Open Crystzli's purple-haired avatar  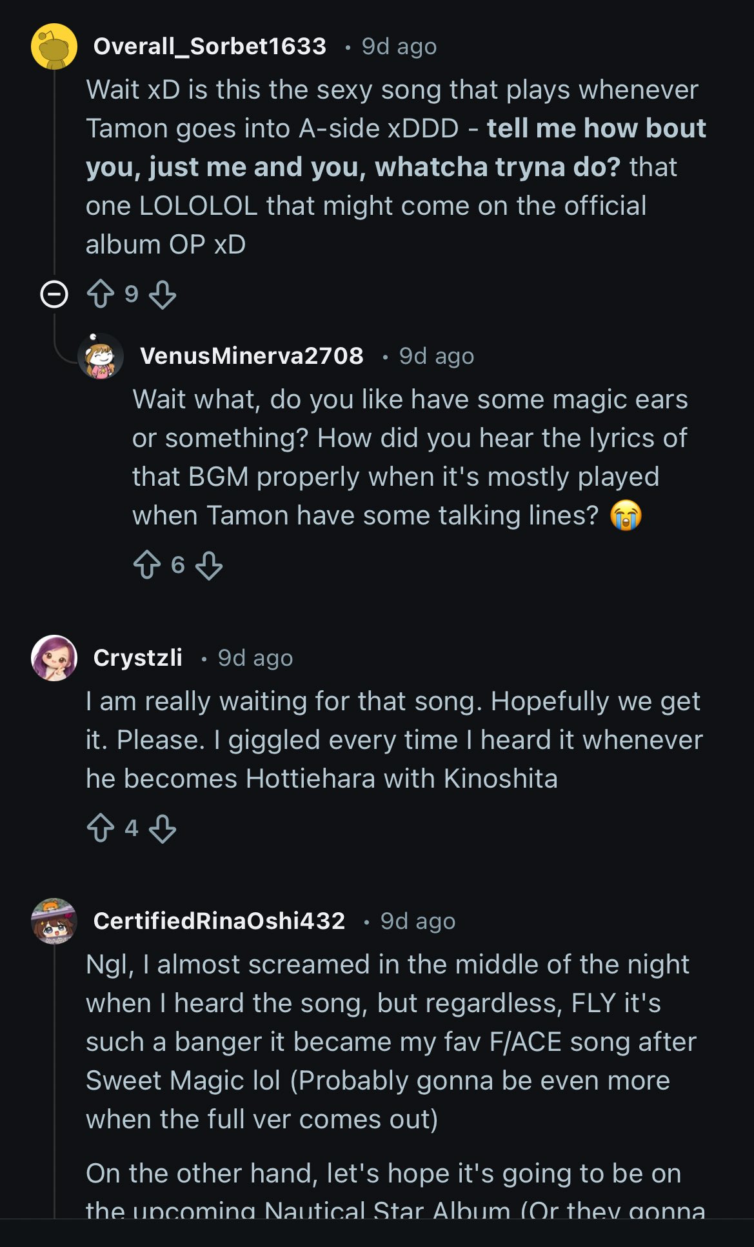54,658
